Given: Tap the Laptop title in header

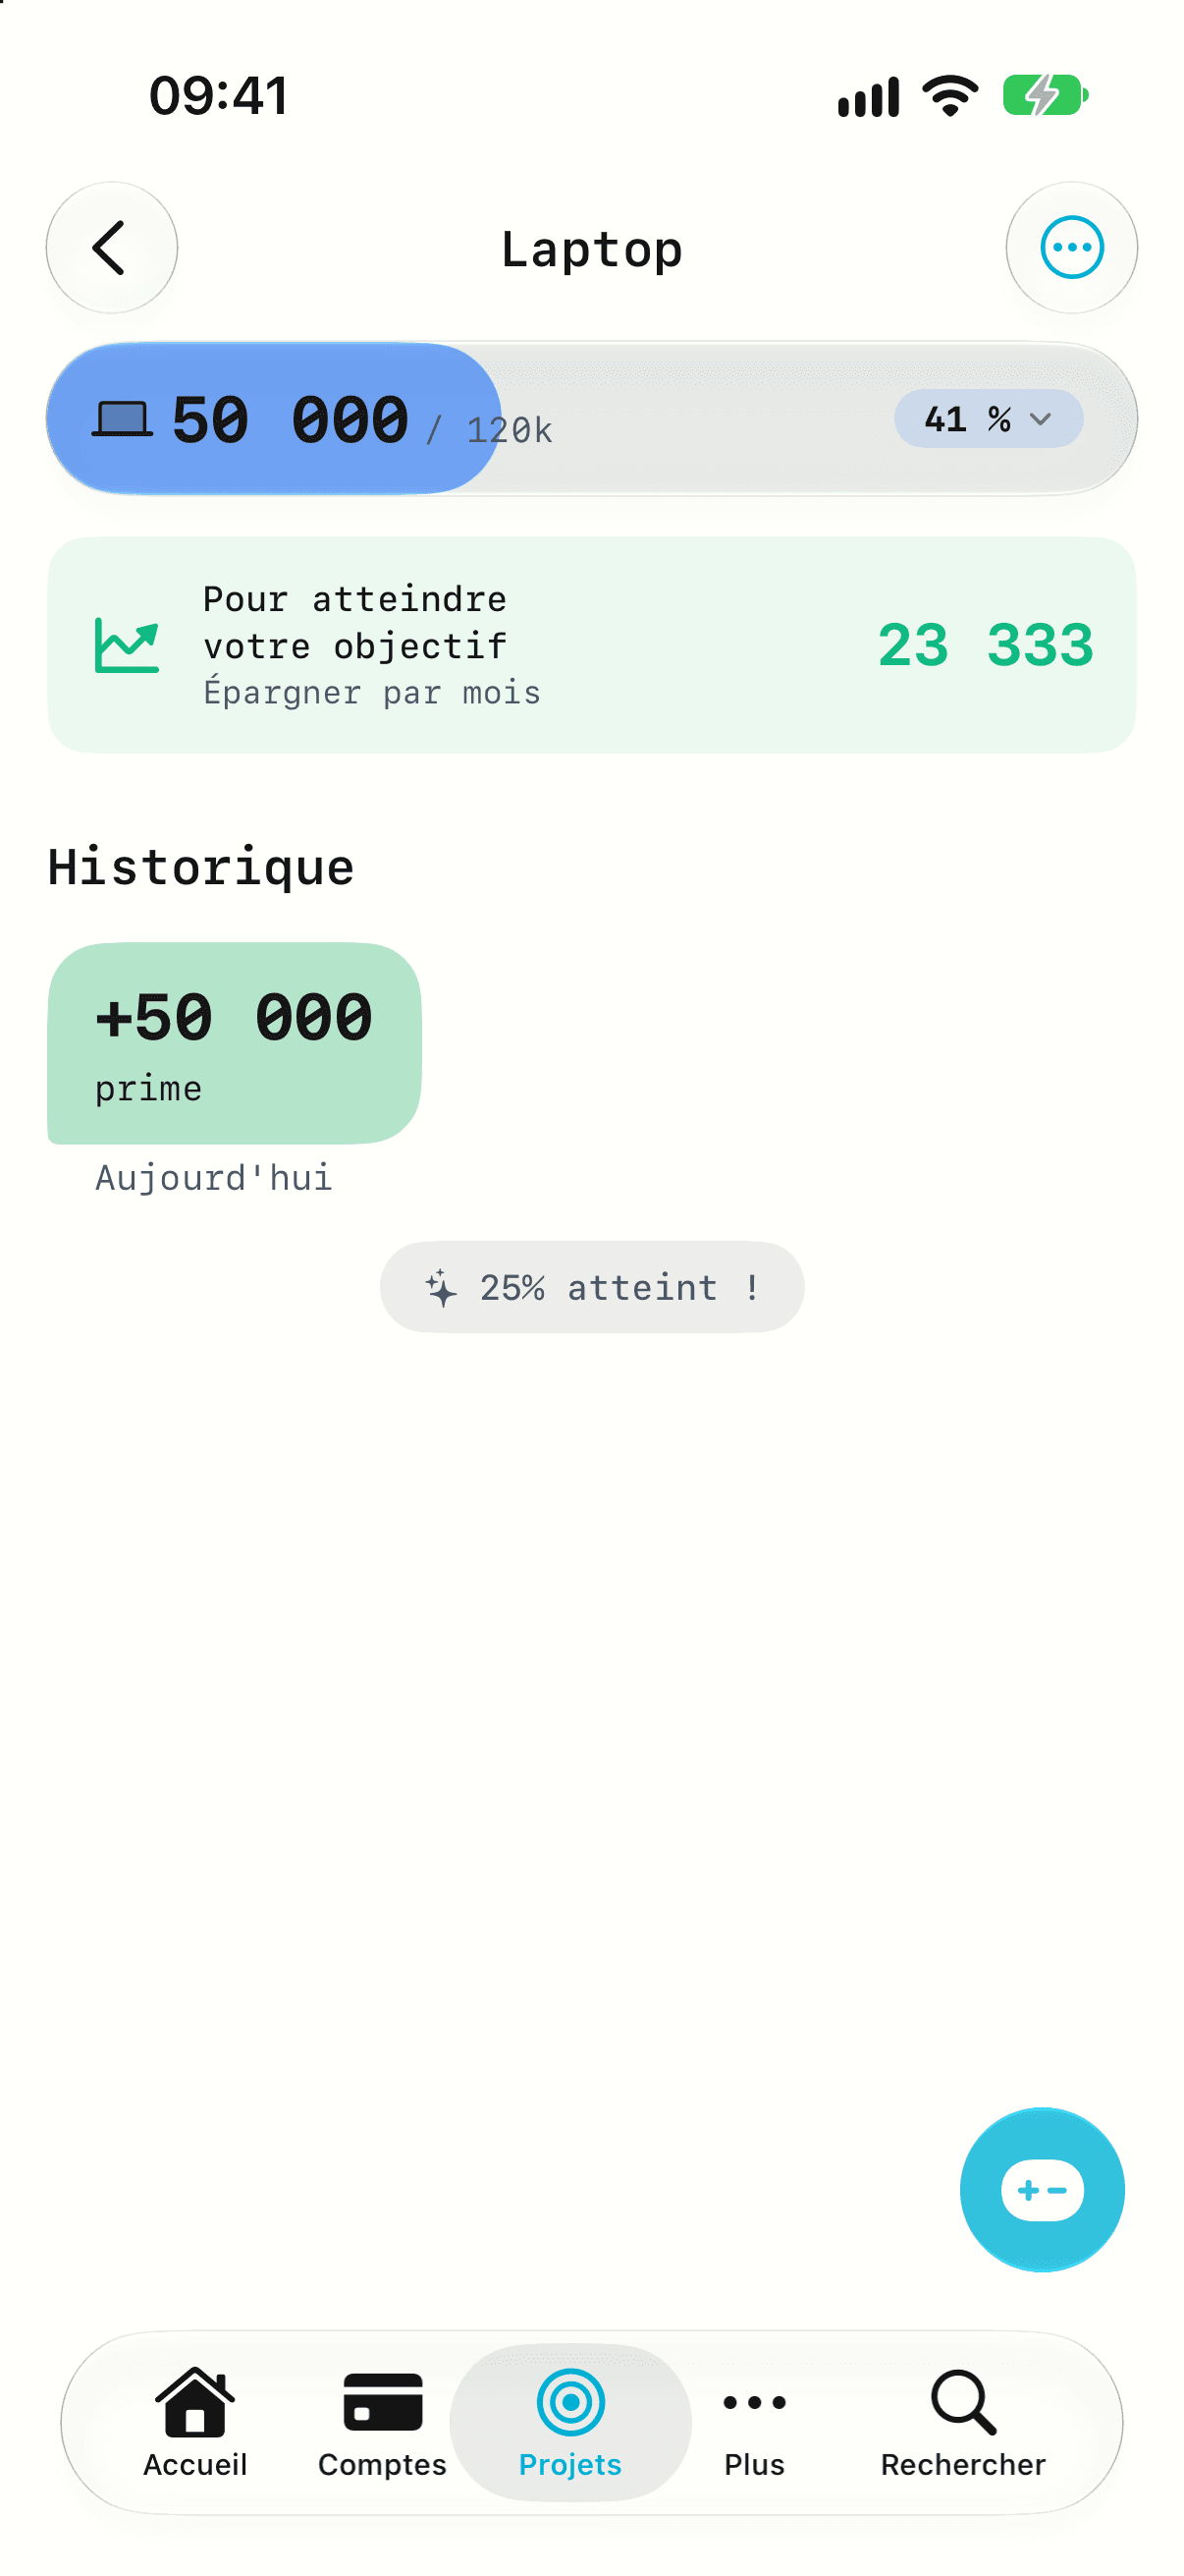Looking at the screenshot, I should coord(591,250).
